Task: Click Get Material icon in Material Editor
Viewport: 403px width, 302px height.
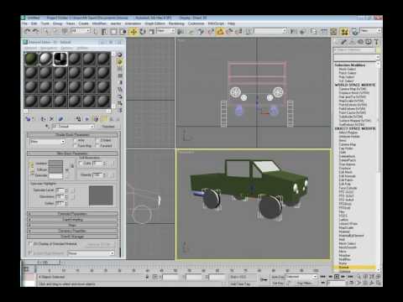Action: tap(29, 119)
